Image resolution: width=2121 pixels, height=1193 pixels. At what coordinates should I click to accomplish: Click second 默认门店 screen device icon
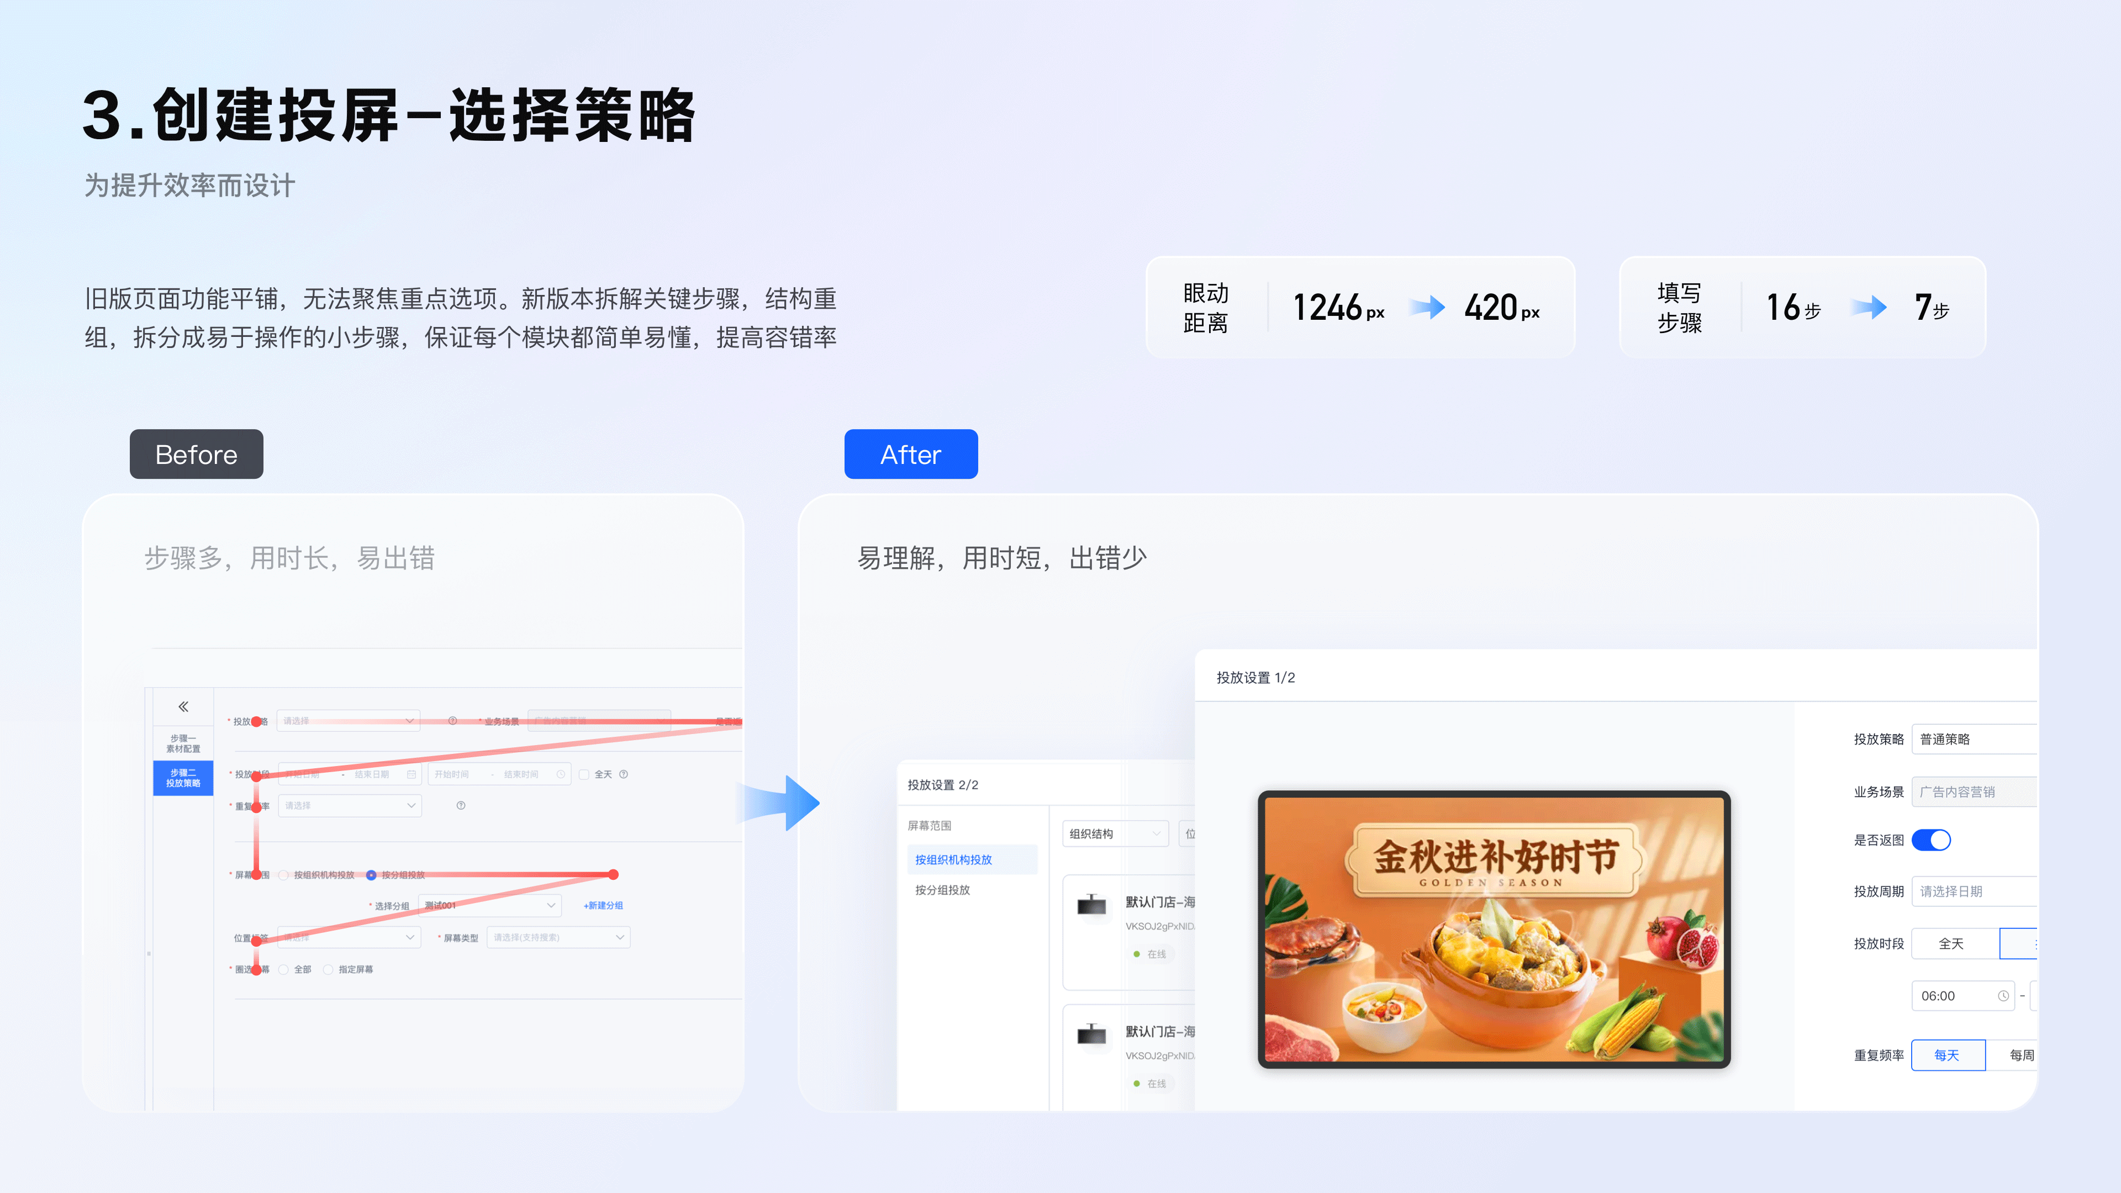coord(1092,1033)
